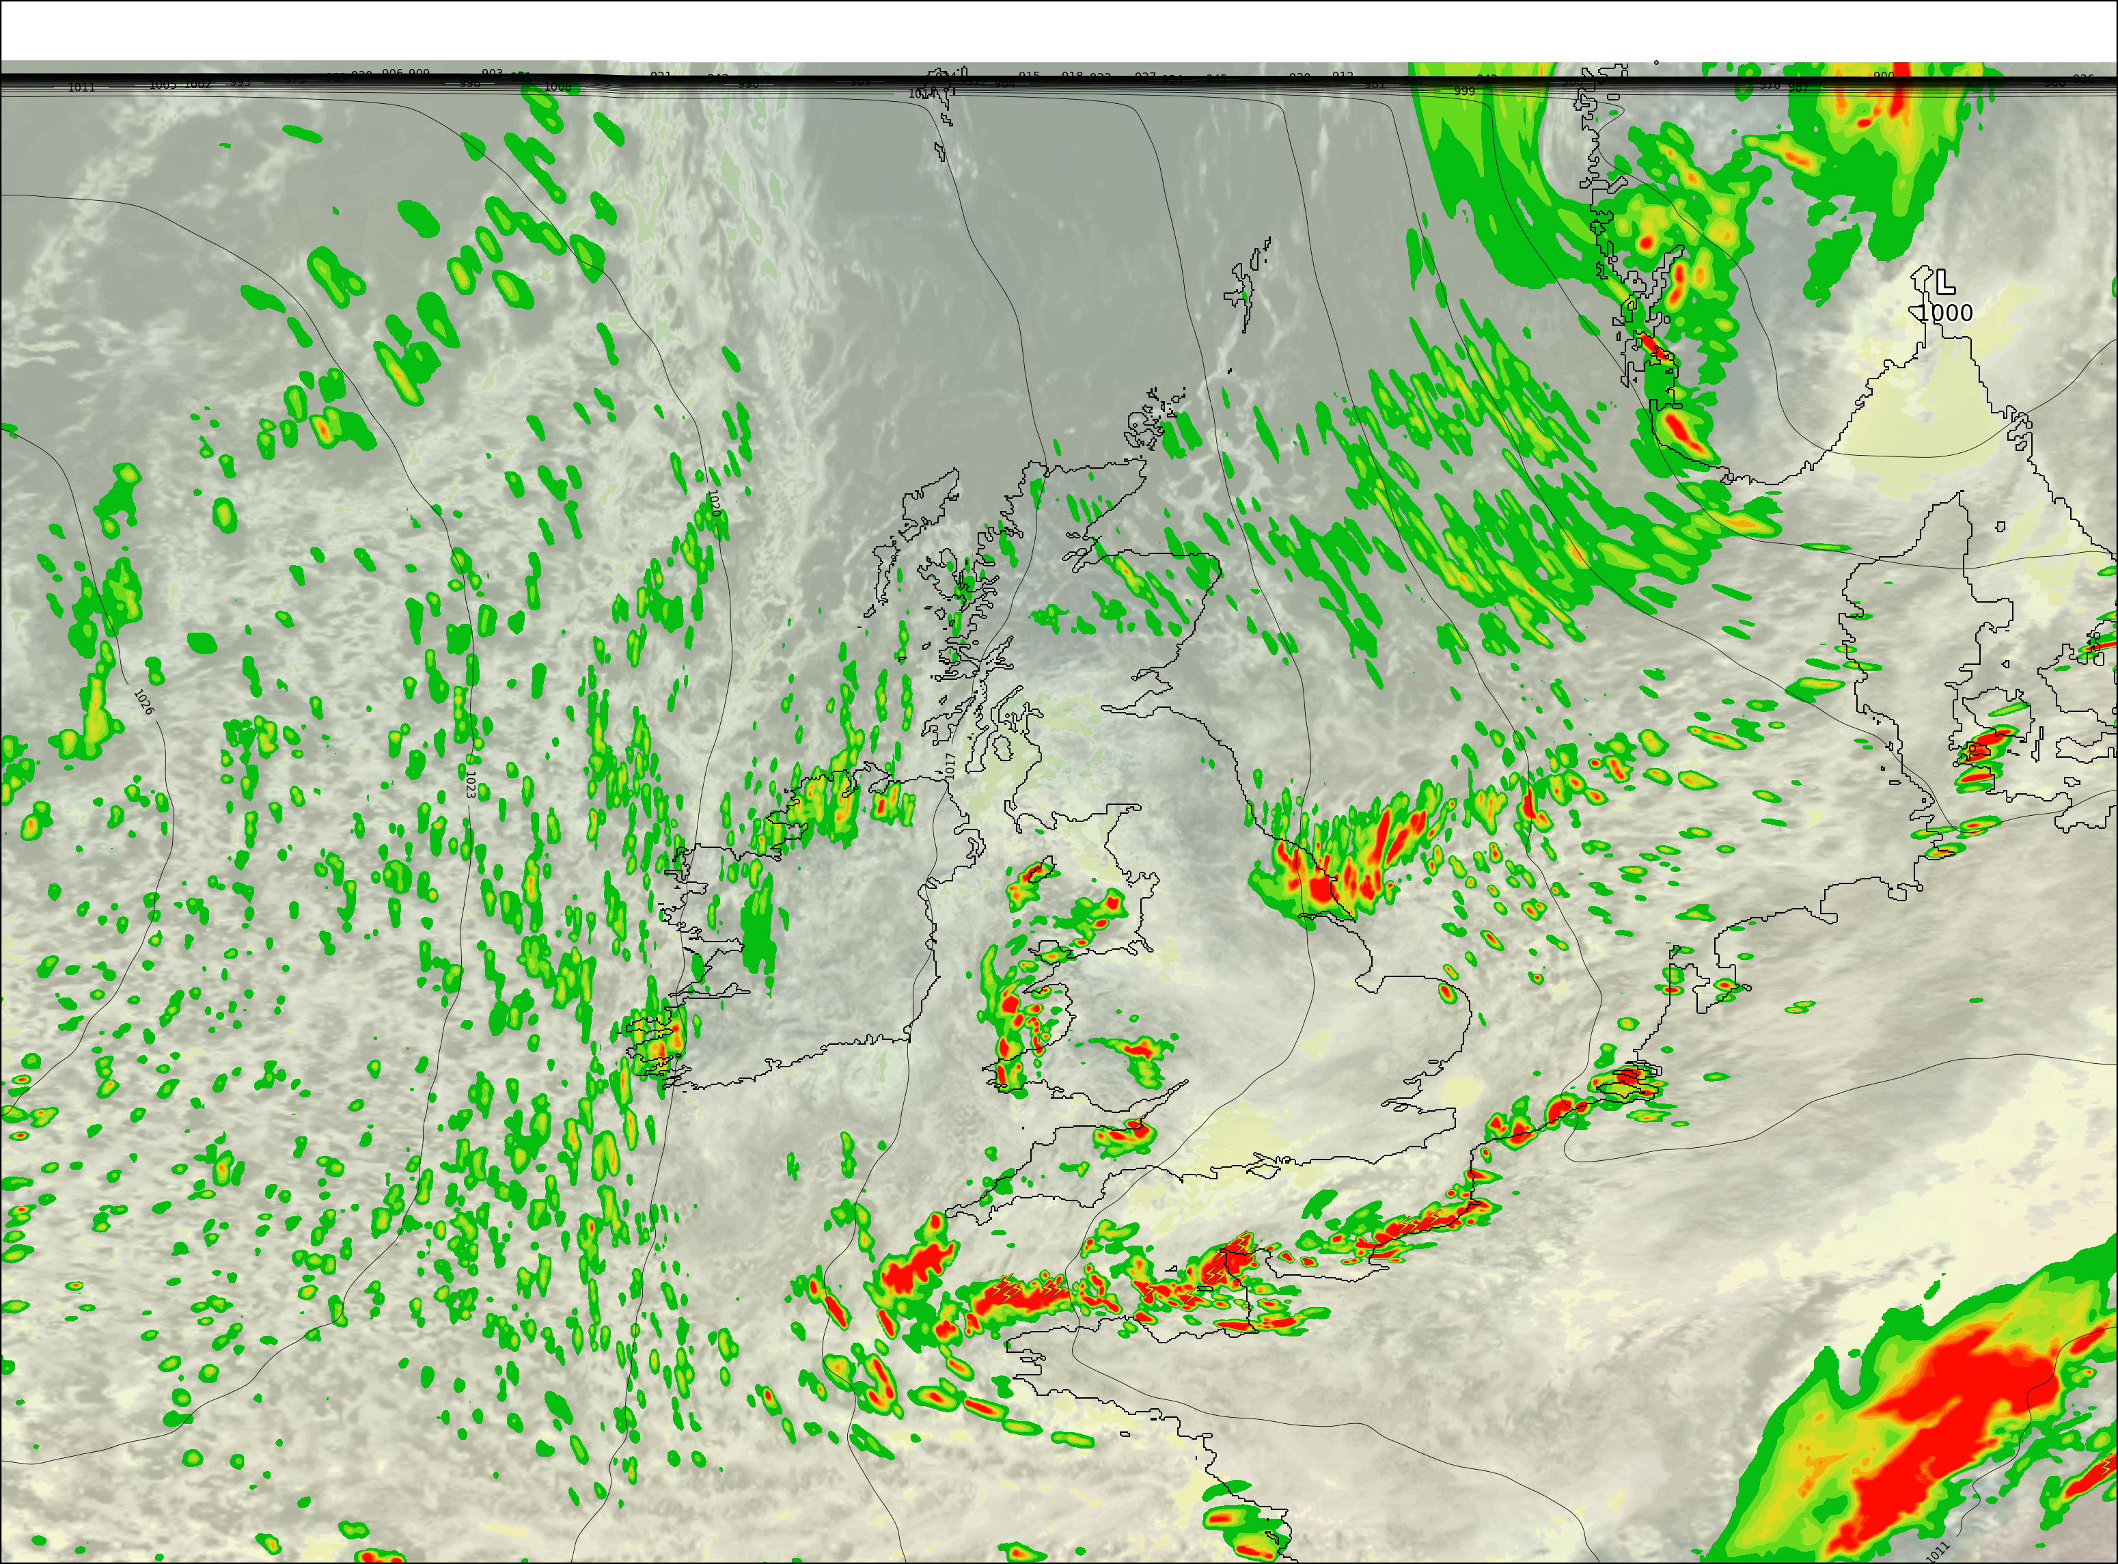Image resolution: width=2118 pixels, height=1564 pixels.
Task: Click the '990' label on the top strip
Action: point(748,85)
